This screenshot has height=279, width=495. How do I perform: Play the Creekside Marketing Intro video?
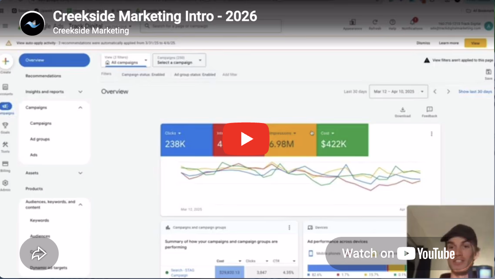click(x=246, y=139)
